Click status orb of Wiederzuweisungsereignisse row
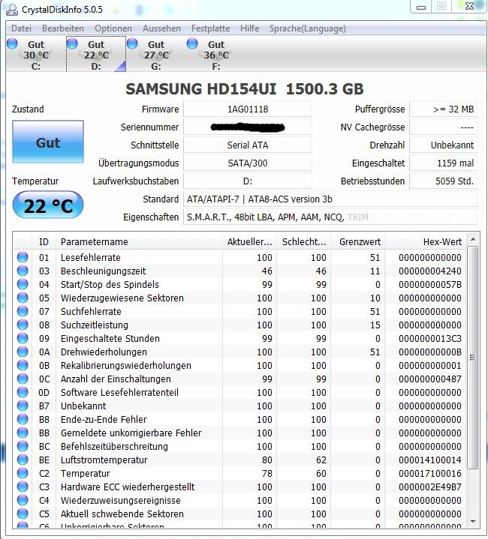Screen dimensions: 488x539 (x=23, y=500)
